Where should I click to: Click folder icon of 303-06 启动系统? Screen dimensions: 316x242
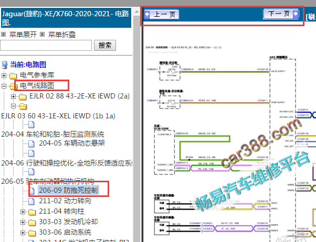(32, 233)
